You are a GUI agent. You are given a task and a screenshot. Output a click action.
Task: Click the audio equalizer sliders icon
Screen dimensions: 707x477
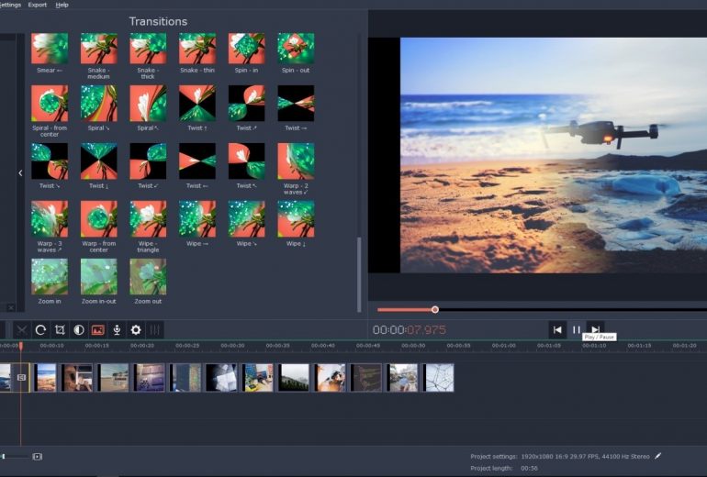click(155, 330)
